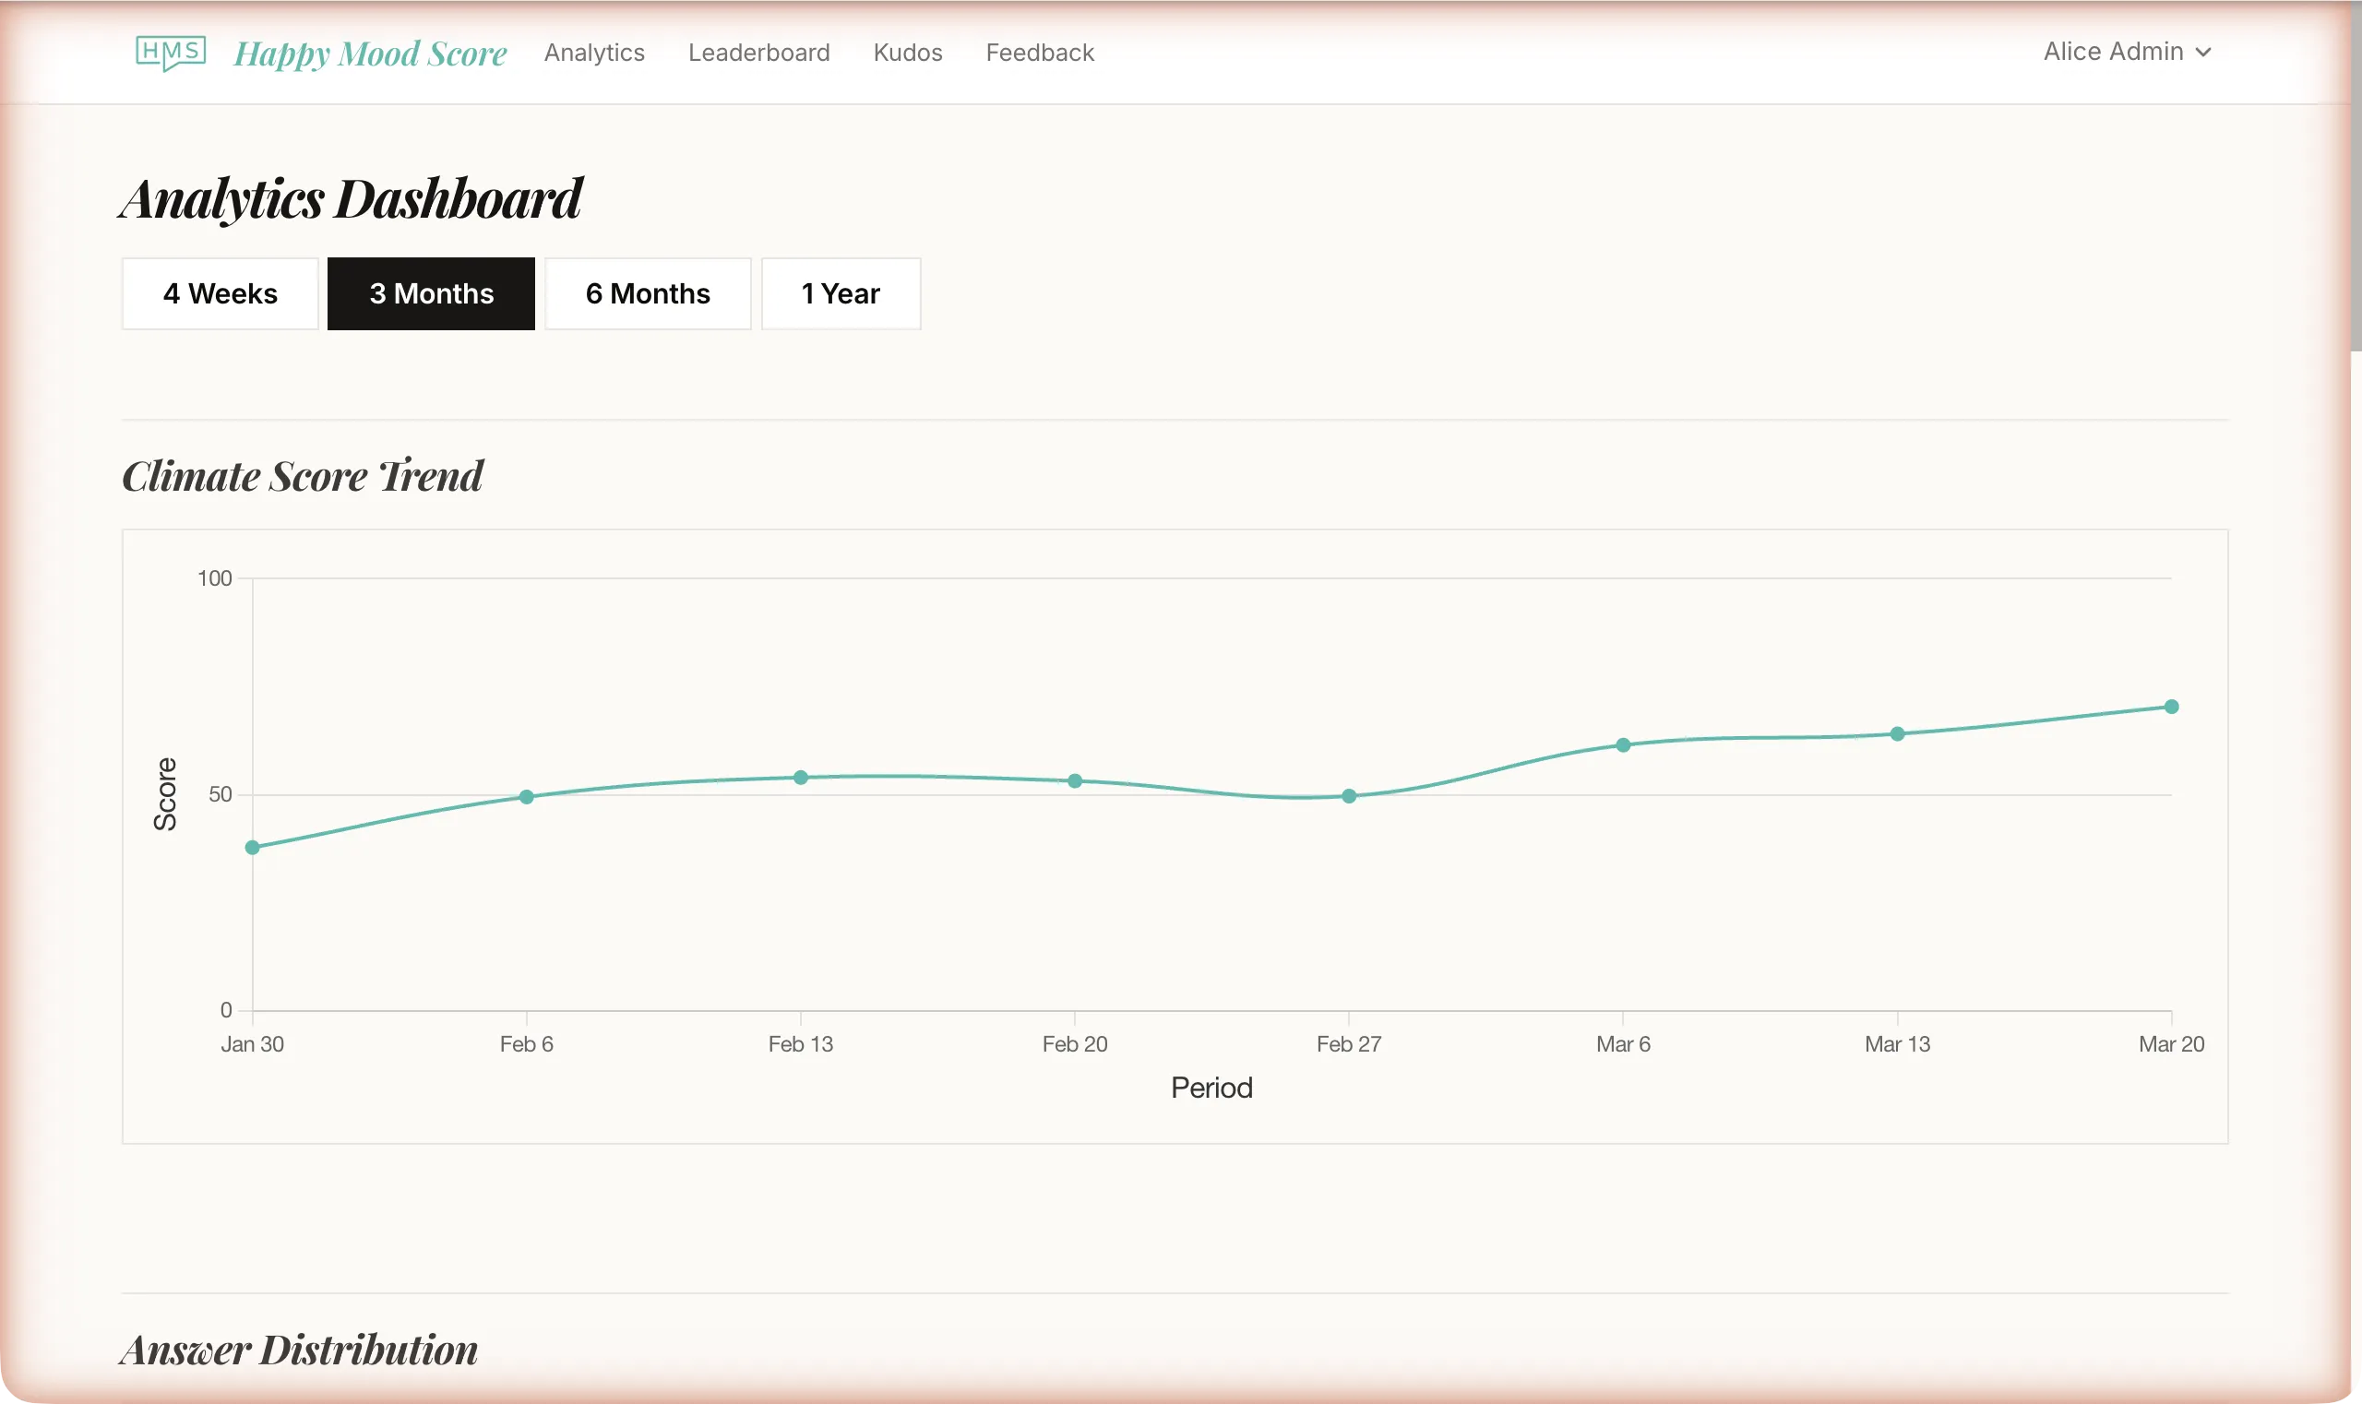This screenshot has height=1404, width=2362.
Task: Select the Jan 30 data point marker
Action: (x=251, y=847)
